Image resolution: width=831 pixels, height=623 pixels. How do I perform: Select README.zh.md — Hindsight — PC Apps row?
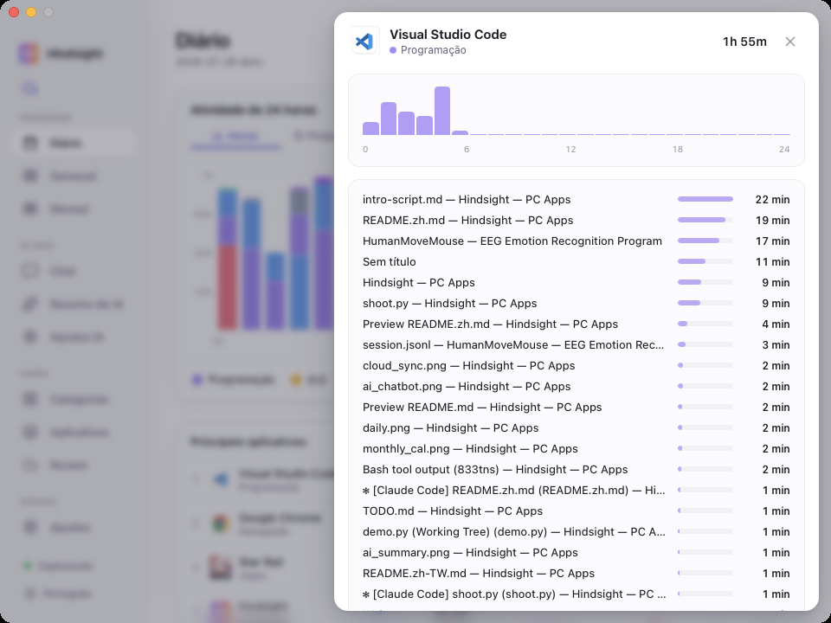(577, 220)
